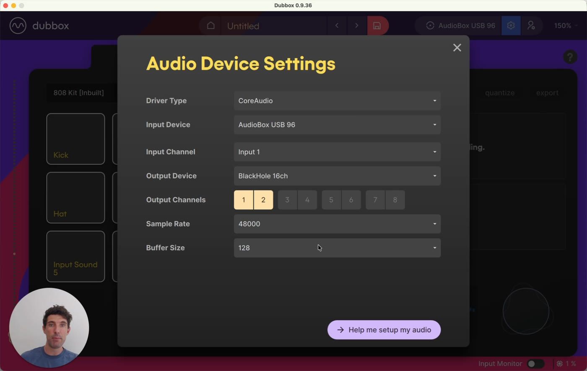The image size is (587, 371).
Task: Open the user account settings icon
Action: pos(531,26)
